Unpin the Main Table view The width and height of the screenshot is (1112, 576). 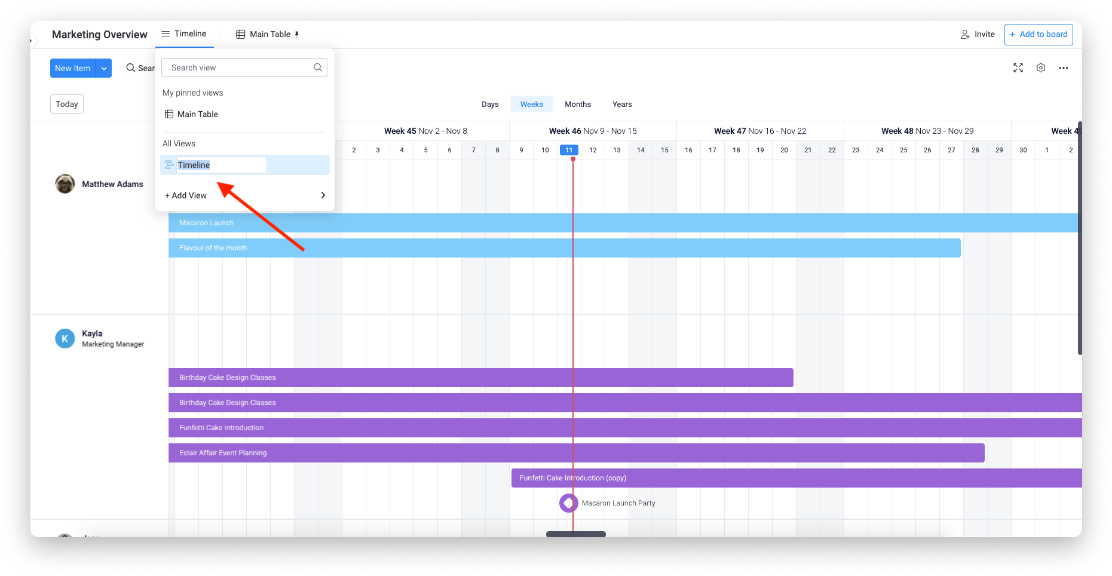[x=297, y=33]
